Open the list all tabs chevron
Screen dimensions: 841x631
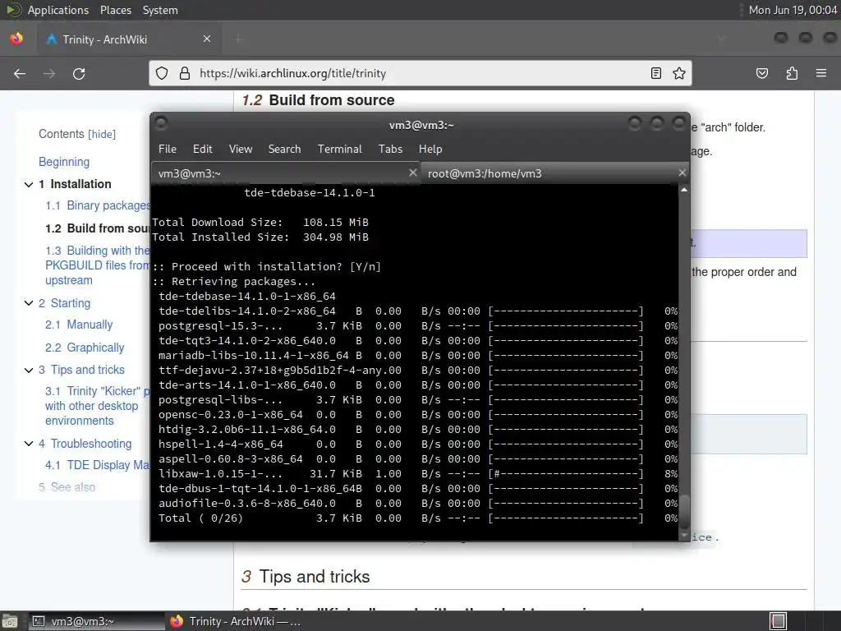[x=722, y=39]
